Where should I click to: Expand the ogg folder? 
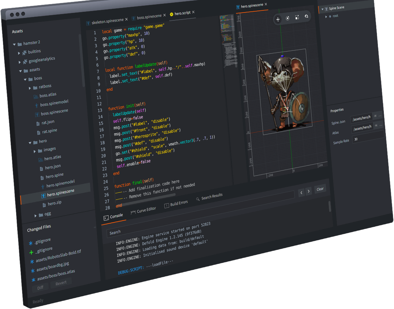pyautogui.click(x=36, y=216)
